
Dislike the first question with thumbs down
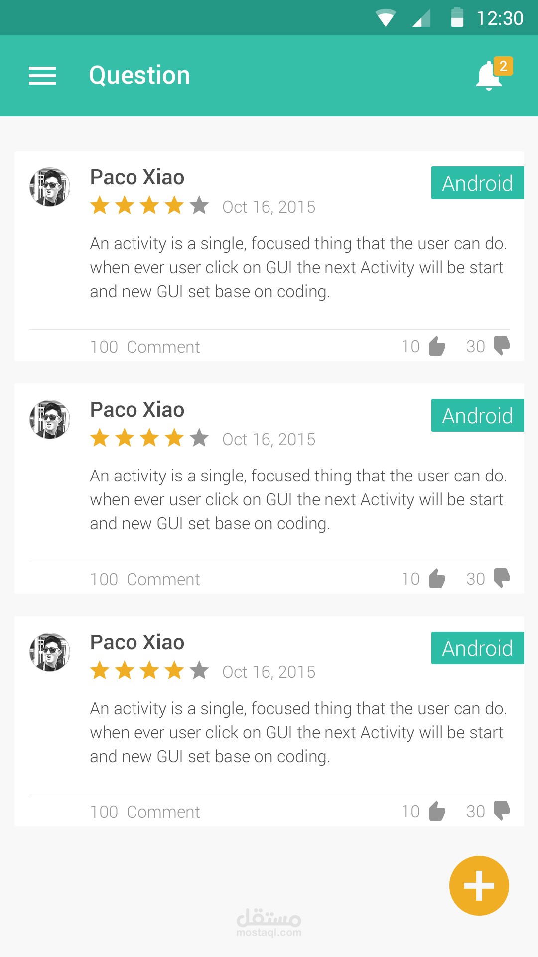(502, 345)
